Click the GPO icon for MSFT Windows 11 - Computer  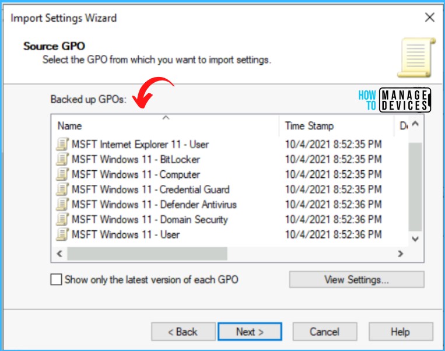coord(62,174)
